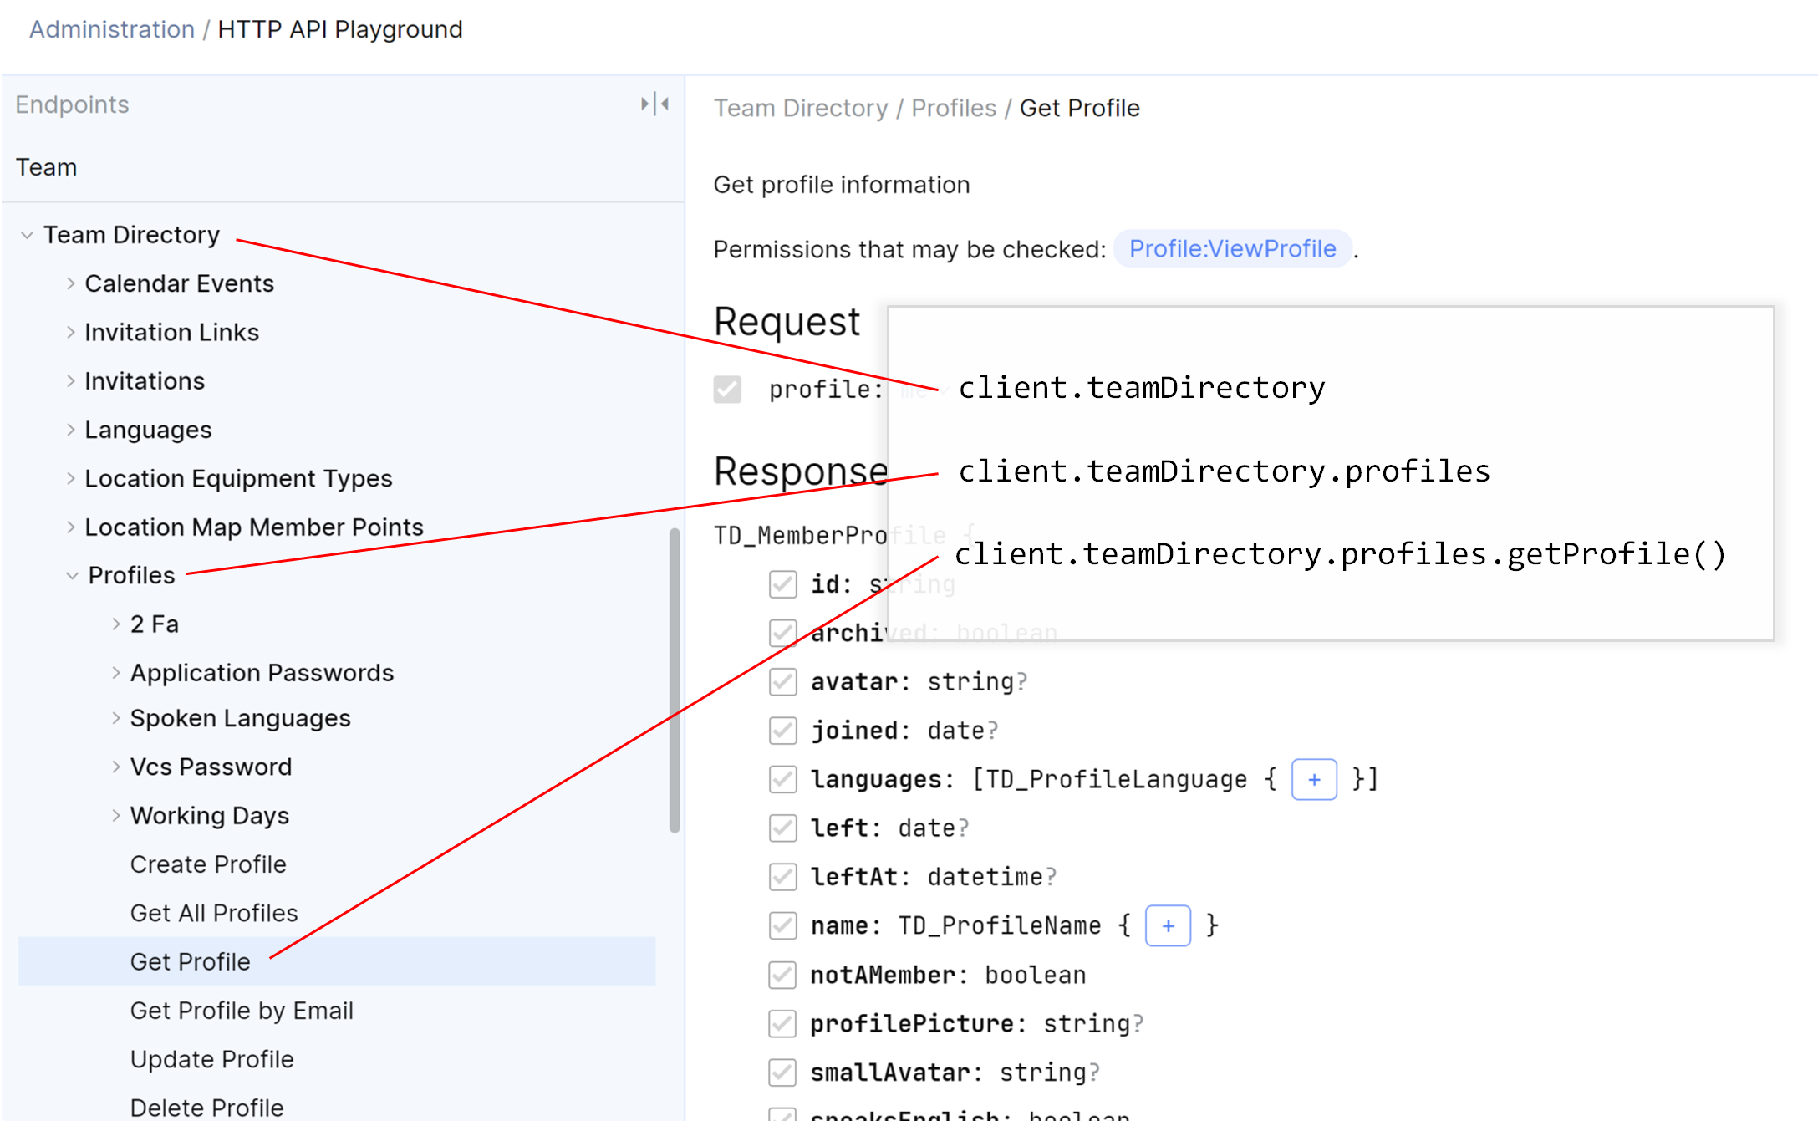Collapse the Profiles tree node

(x=72, y=575)
